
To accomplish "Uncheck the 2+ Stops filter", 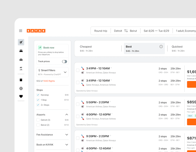I will coord(38,105).
